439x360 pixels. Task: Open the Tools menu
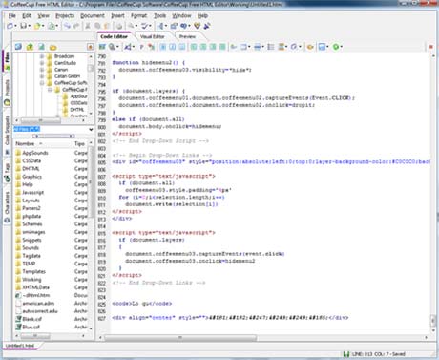(x=159, y=15)
